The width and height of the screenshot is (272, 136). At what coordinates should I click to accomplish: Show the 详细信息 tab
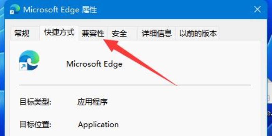(157, 33)
